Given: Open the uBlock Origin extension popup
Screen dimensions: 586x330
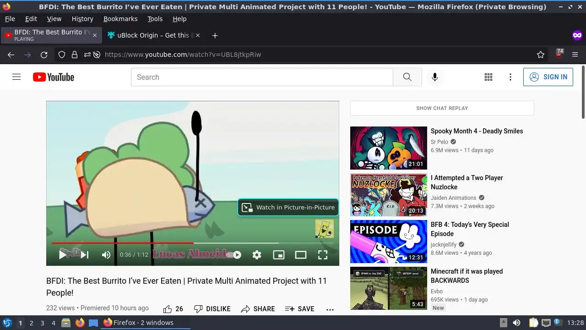Looking at the screenshot, I should coord(559,54).
